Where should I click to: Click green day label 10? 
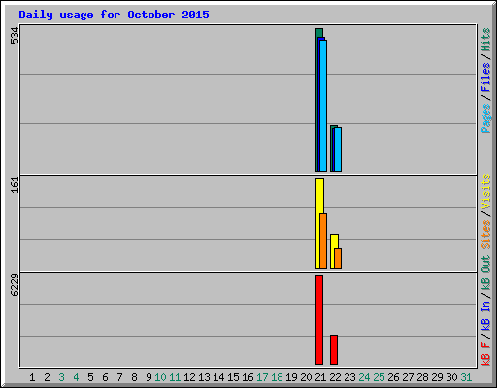tap(160, 377)
